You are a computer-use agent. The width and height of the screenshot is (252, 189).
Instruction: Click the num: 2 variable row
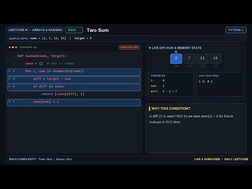tap(157, 86)
